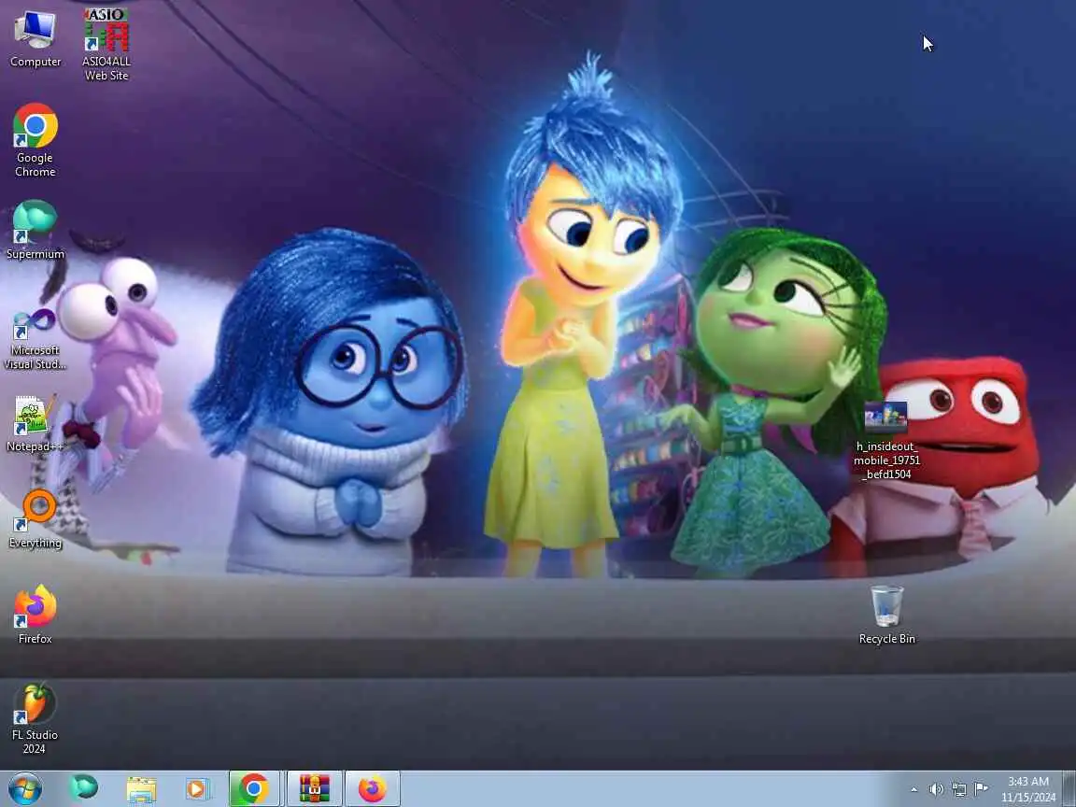
Task: Select the Notepad++ desktop shortcut
Action: point(35,423)
